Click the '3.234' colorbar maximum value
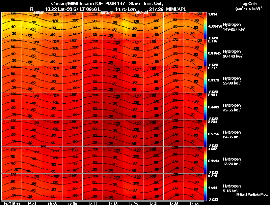This screenshot has width=270, height=205. 213,122
